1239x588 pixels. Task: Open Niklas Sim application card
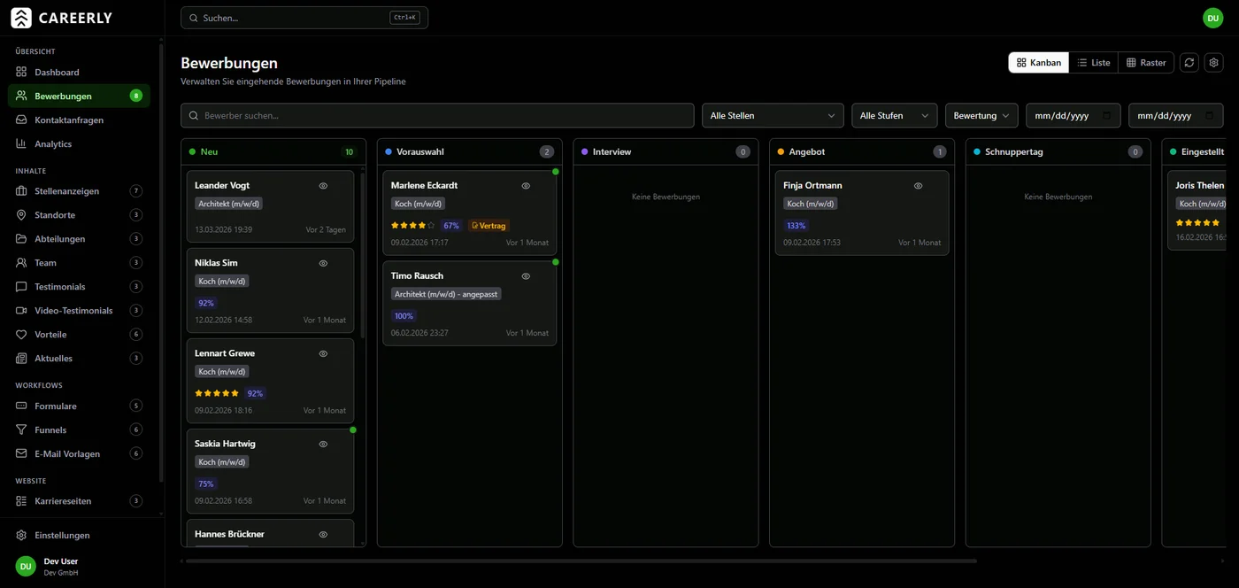pyautogui.click(x=270, y=290)
